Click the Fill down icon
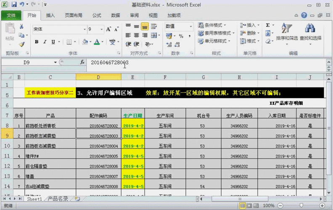The height and width of the screenshot is (210, 333). 268,33
